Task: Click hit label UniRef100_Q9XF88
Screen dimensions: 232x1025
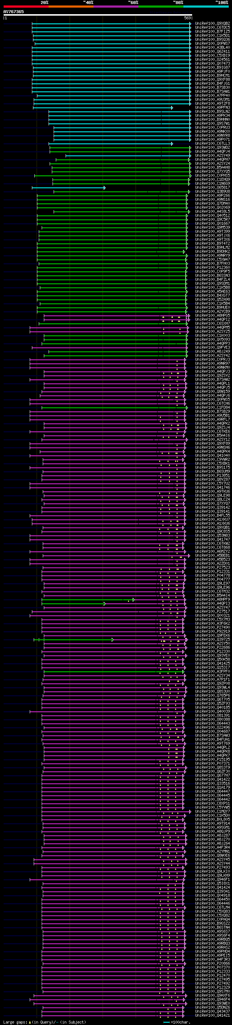Action: (x=212, y=79)
